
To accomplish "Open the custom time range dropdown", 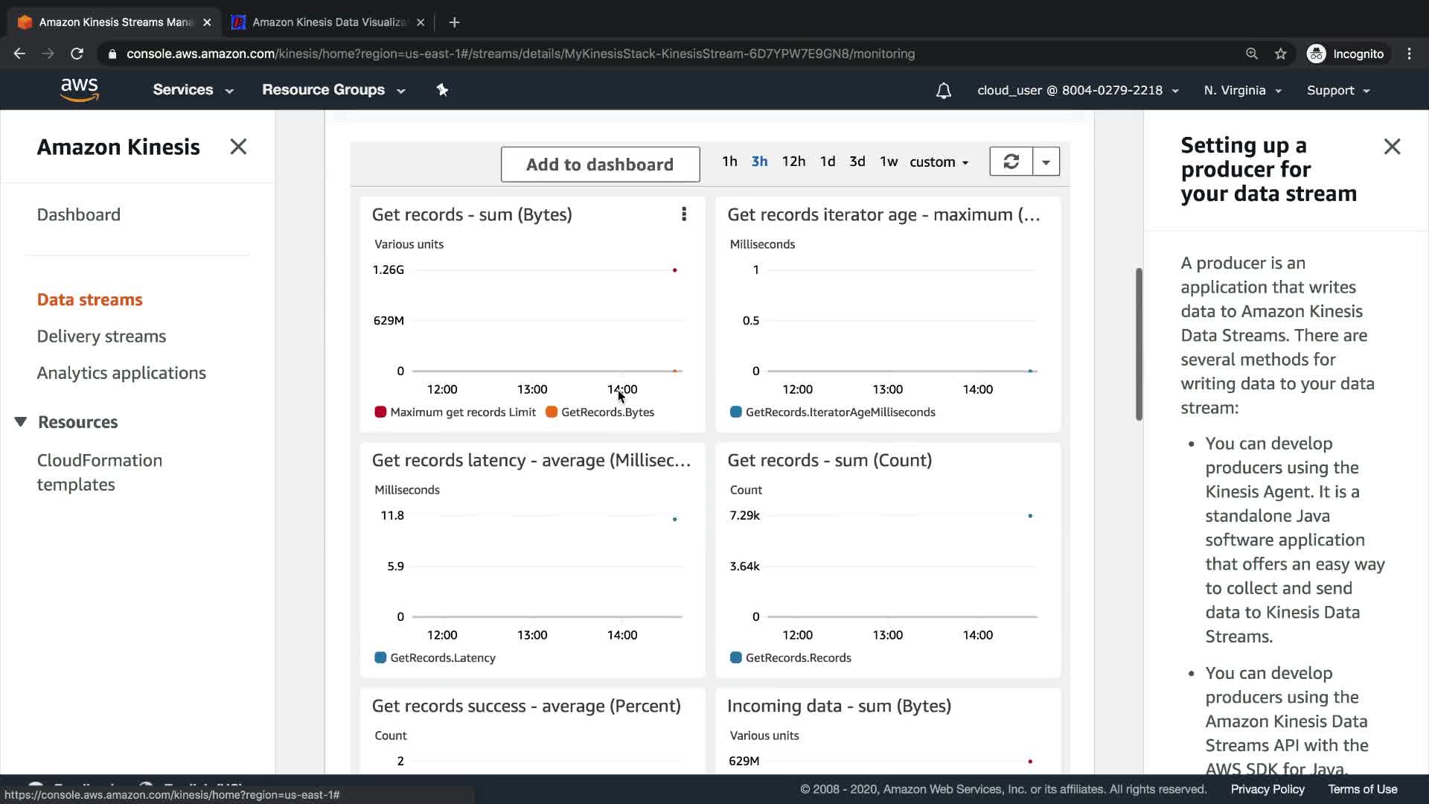I will click(939, 162).
